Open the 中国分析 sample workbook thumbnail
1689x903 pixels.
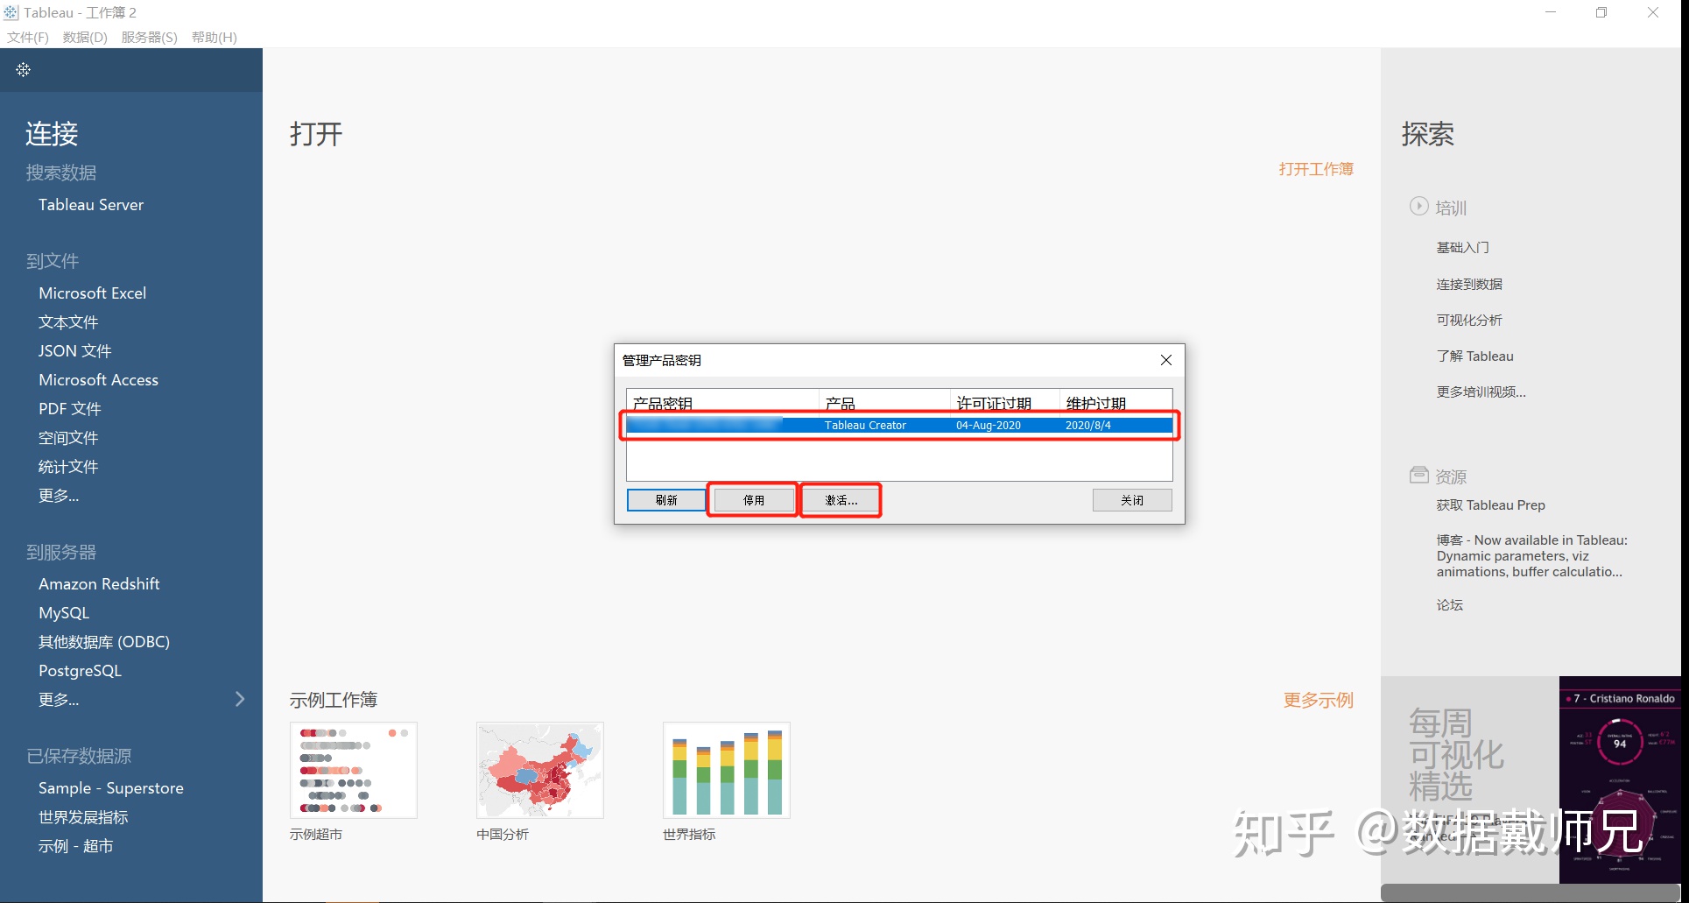point(540,770)
